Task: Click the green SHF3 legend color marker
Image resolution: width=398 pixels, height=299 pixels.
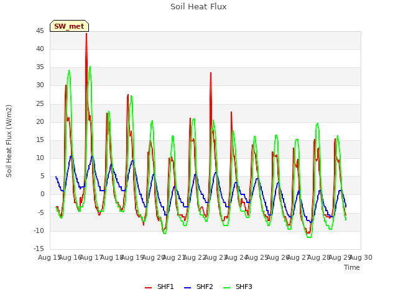Action: pyautogui.click(x=226, y=288)
